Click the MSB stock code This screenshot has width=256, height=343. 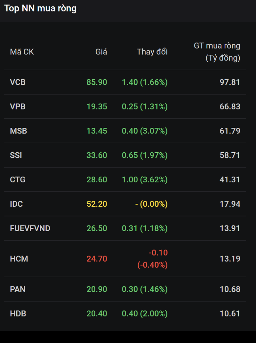click(18, 131)
